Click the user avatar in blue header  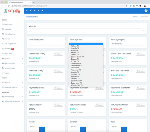(146, 11)
